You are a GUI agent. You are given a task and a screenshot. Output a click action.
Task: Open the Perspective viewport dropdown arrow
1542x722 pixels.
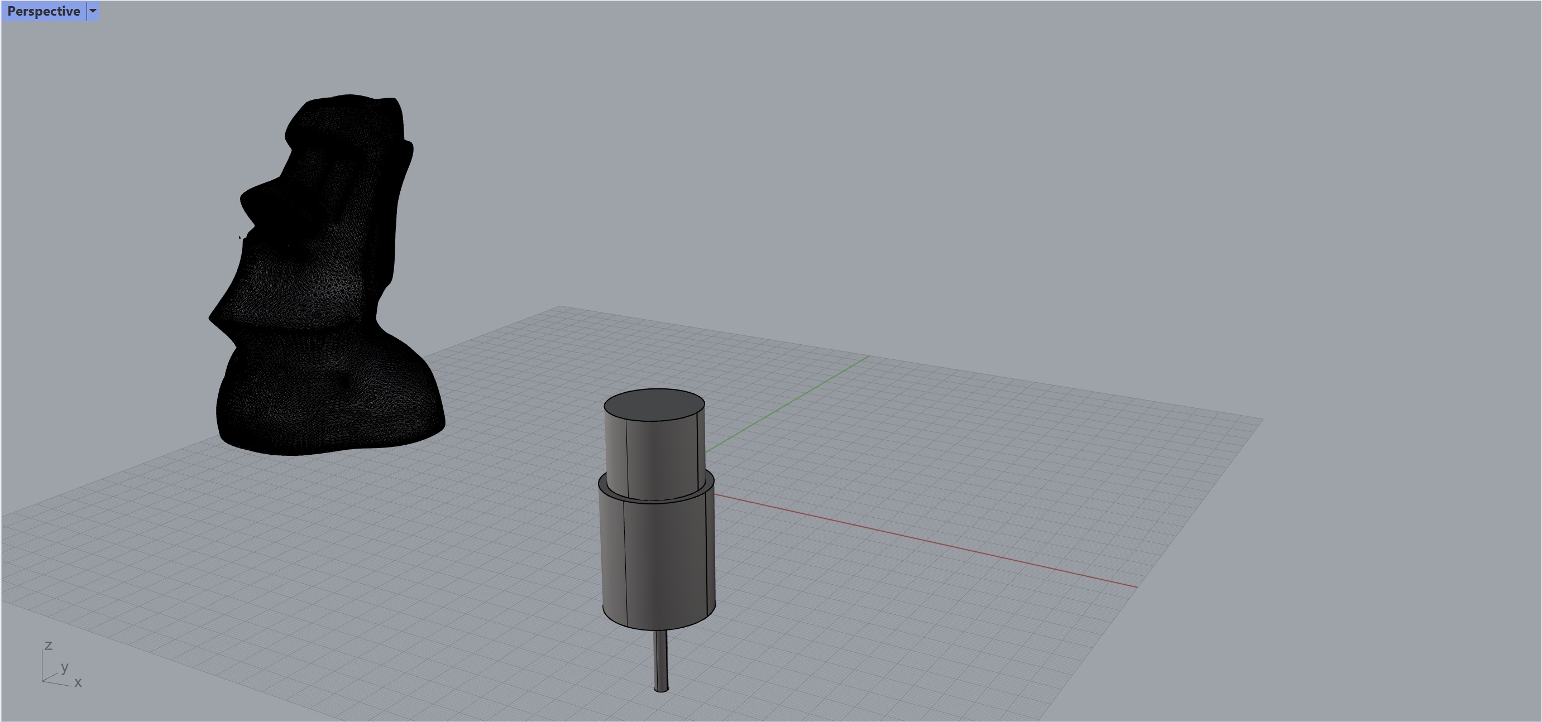click(93, 11)
